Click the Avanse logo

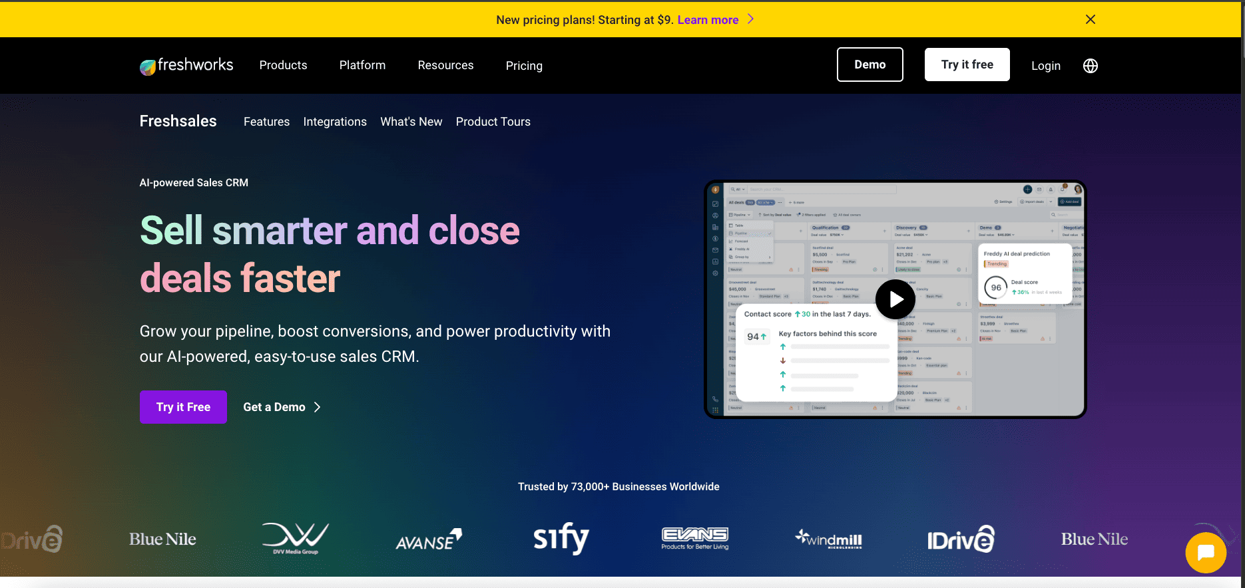[428, 540]
